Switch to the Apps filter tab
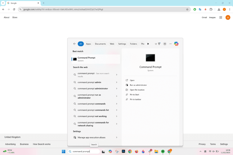This screenshot has height=155, width=233. pos(88,44)
